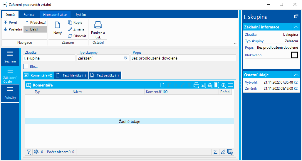Open chart menu in Komentáře toolbar

[203, 85]
